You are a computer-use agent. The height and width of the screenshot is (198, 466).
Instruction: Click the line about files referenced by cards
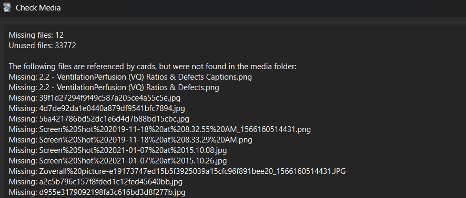pos(153,67)
